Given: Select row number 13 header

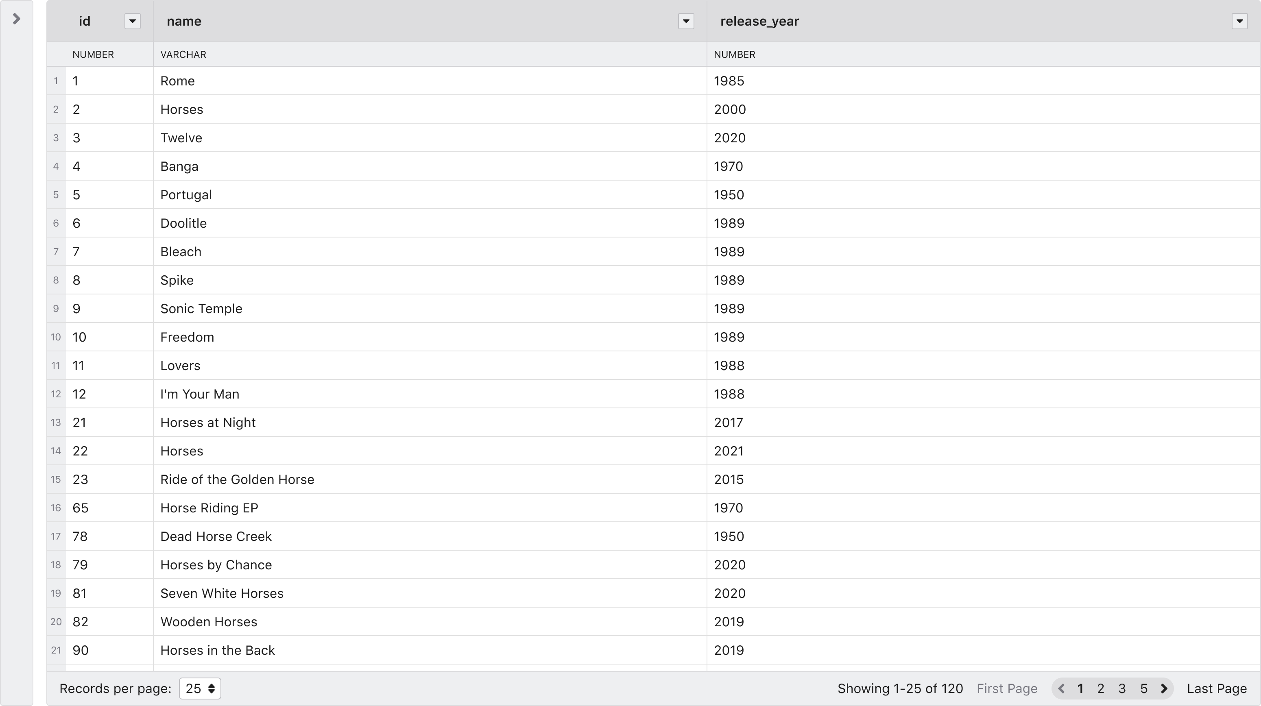Looking at the screenshot, I should point(56,422).
